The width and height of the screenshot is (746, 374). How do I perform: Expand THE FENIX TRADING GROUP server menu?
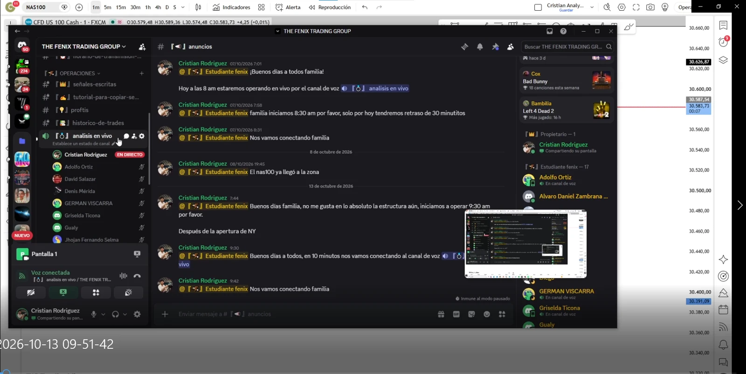[x=84, y=47]
